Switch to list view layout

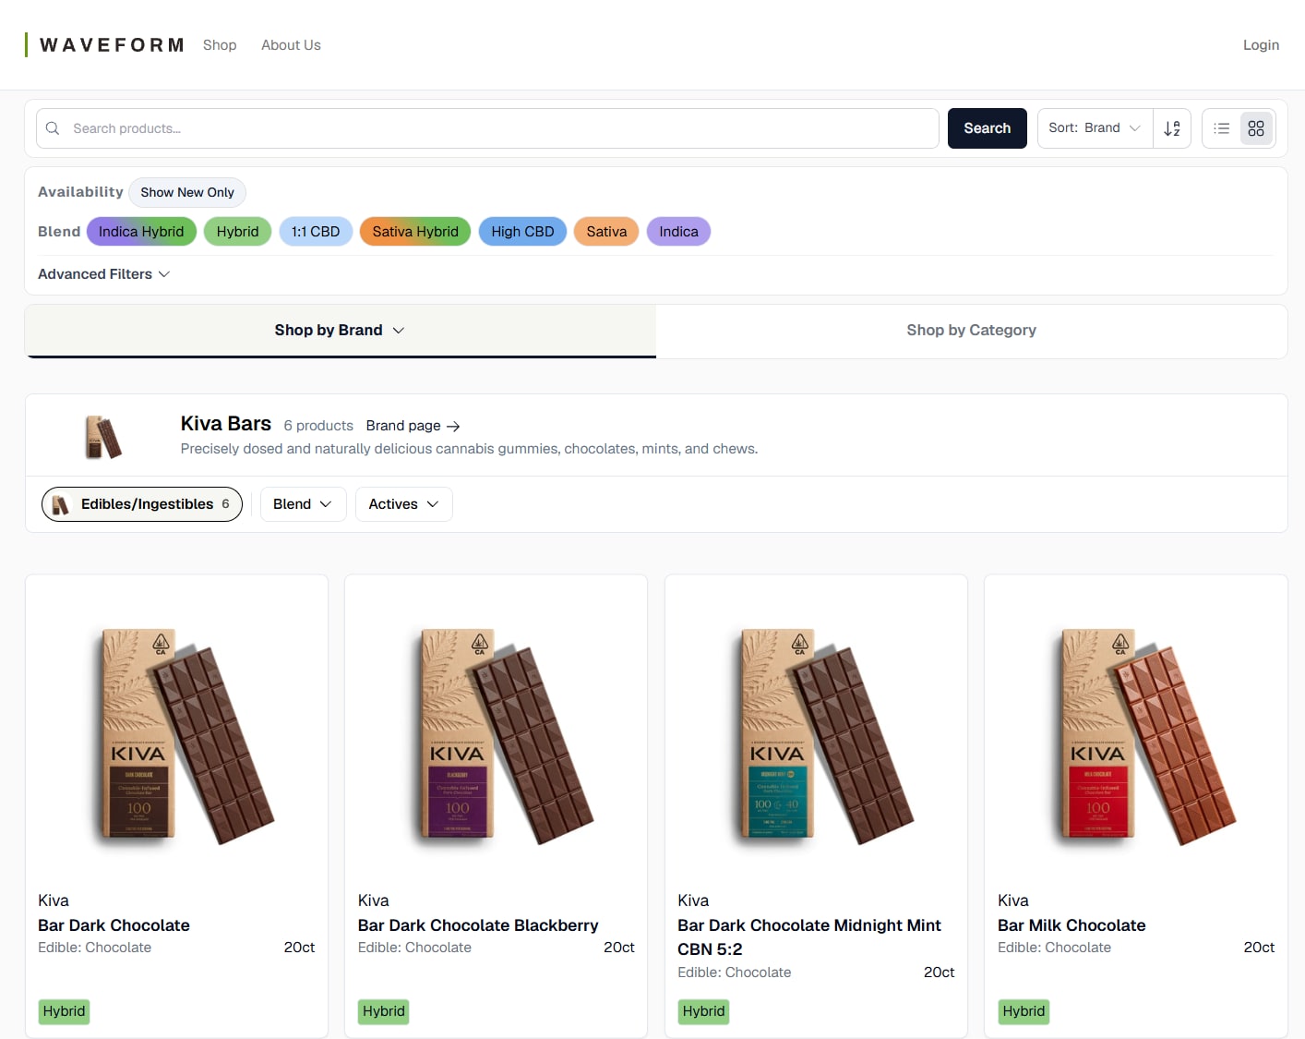tap(1222, 128)
